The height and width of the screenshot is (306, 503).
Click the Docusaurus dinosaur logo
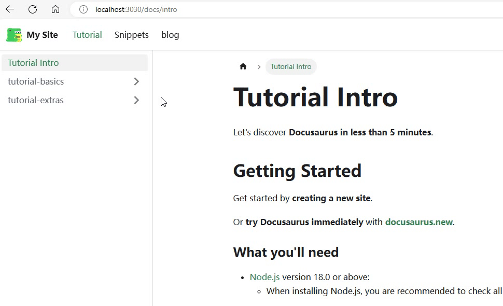[14, 35]
